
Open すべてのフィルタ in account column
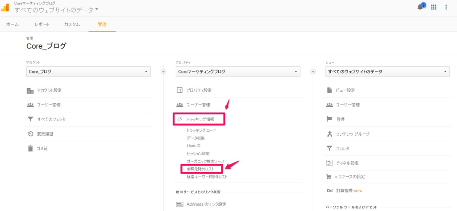pyautogui.click(x=51, y=119)
